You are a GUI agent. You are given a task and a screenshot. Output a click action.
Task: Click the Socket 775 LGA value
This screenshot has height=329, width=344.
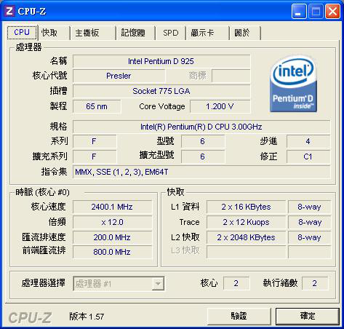point(161,91)
